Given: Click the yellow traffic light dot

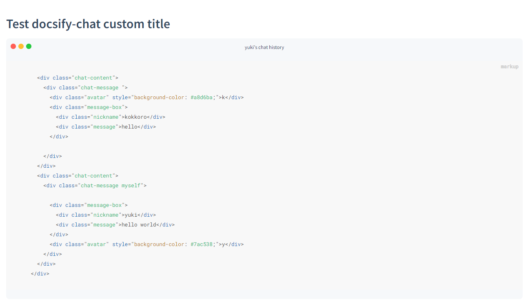Looking at the screenshot, I should [x=21, y=46].
